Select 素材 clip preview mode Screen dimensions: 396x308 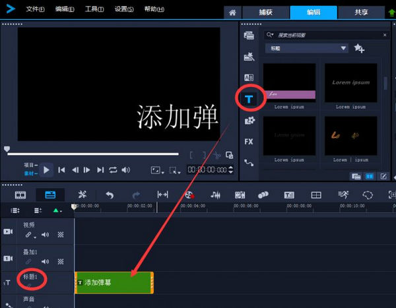31,173
